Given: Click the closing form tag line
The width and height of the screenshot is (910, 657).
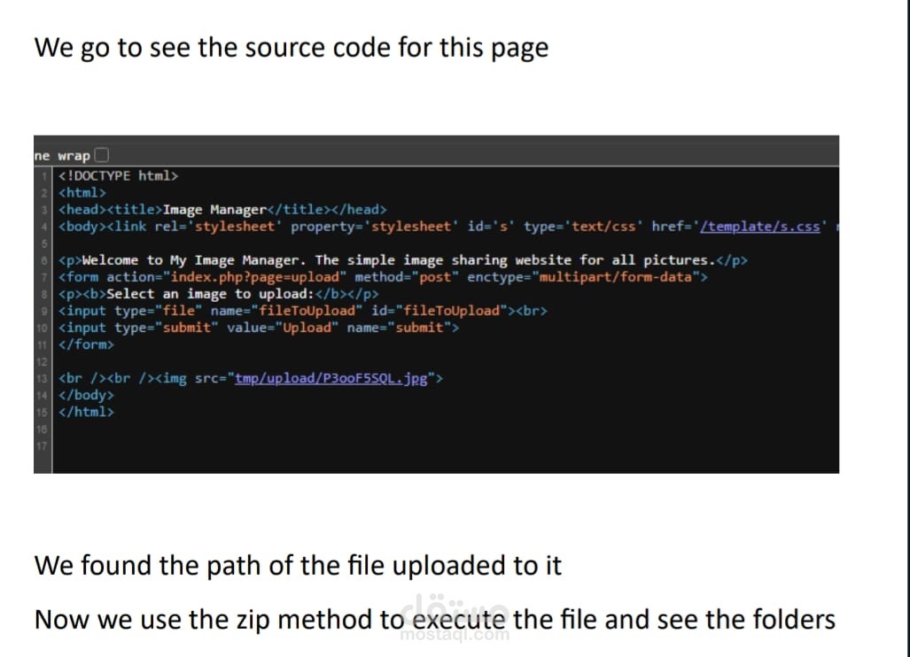Looking at the screenshot, I should (x=86, y=344).
